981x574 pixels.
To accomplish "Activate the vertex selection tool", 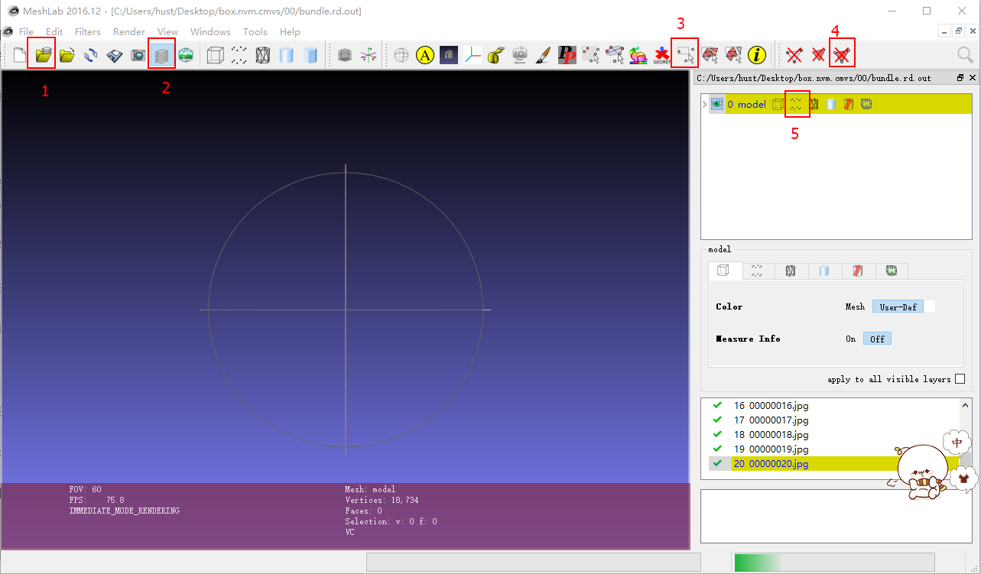I will [x=684, y=54].
